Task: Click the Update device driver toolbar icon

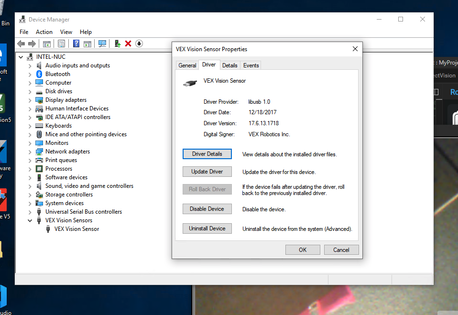Action: coord(118,44)
